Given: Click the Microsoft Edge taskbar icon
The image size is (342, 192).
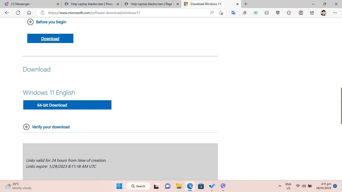Looking at the screenshot, I should pos(190,186).
